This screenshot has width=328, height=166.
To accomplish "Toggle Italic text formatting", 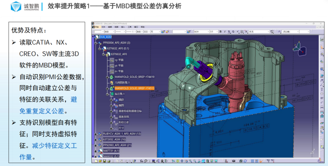I will tap(225, 32).
